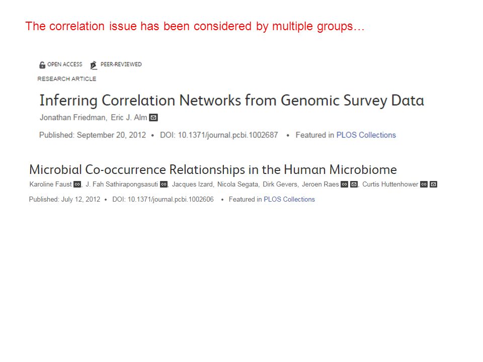Viewport: 483px width, 362px height.
Task: Click the equal-contribution icon after J. Fah Sathirapongsasuti
Action: 164,185
